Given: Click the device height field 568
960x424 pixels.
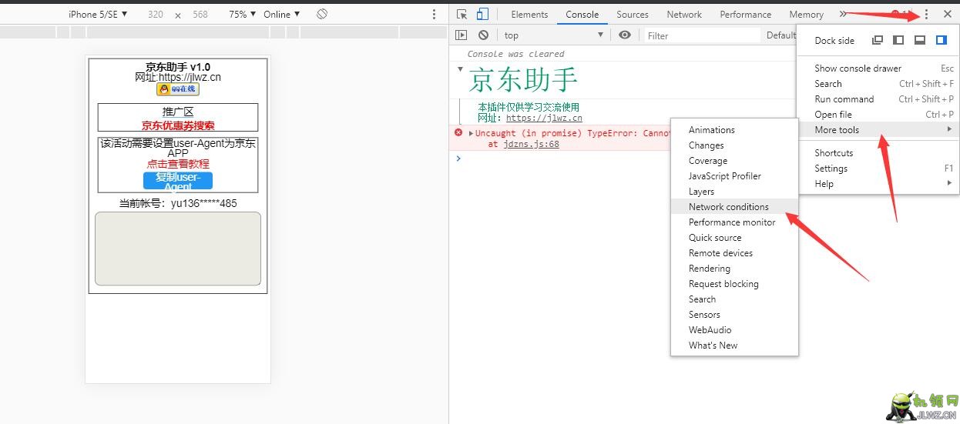Looking at the screenshot, I should click(200, 14).
